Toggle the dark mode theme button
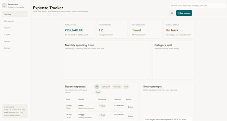Viewport: 227px width, 121px height. click(x=172, y=13)
